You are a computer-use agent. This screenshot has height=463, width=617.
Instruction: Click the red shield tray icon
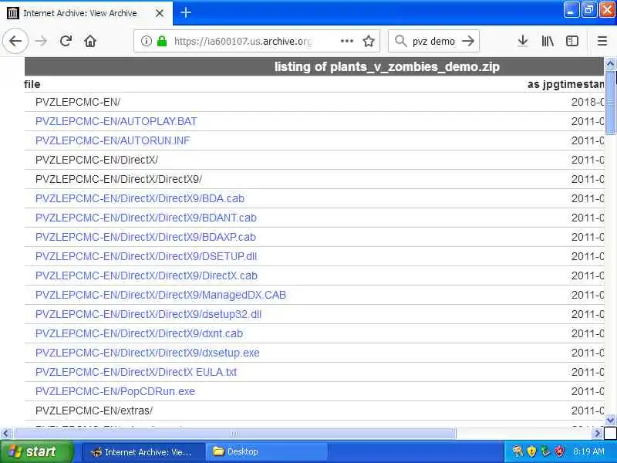pos(560,451)
